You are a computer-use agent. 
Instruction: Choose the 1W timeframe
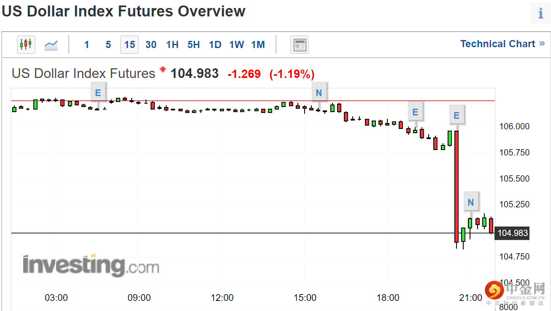pos(237,45)
